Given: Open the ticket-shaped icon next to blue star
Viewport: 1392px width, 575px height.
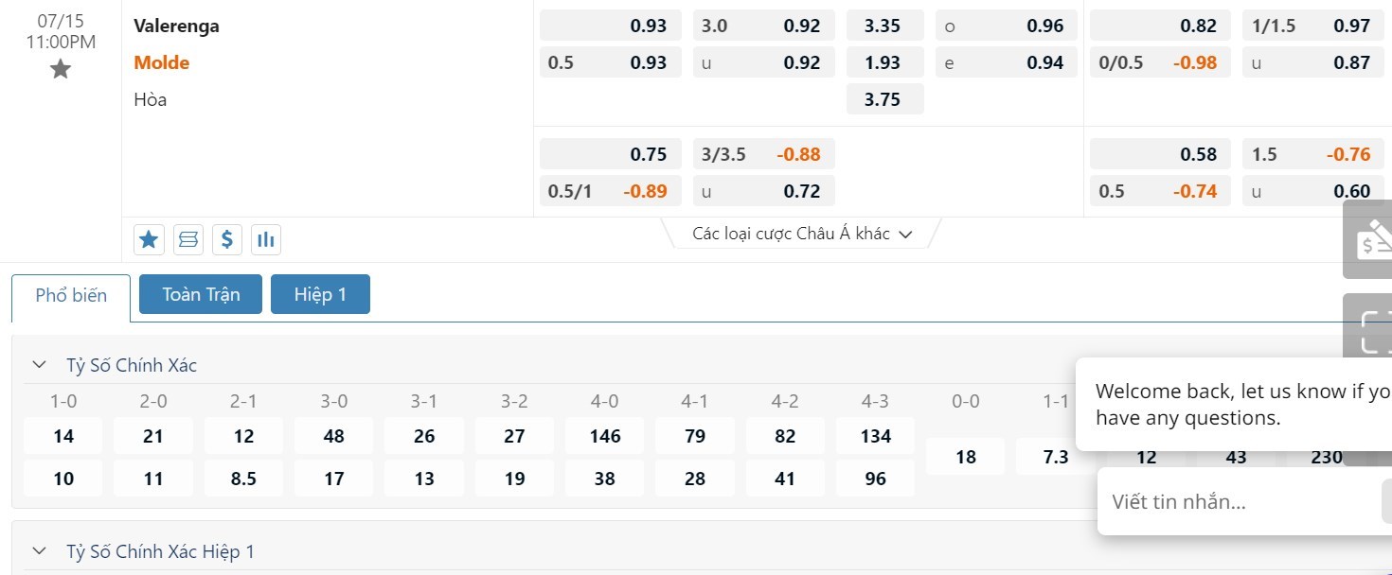Looking at the screenshot, I should click(188, 240).
